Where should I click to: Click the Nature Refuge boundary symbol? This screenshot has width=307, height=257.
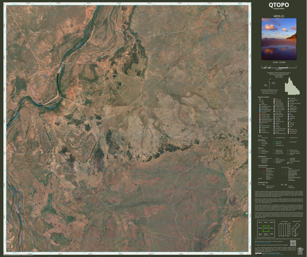pos(288,142)
